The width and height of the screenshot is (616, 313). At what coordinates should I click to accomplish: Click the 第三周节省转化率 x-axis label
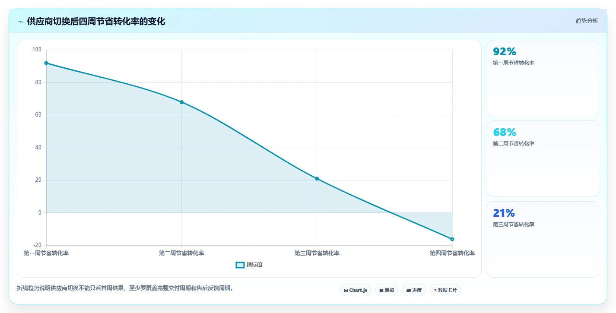317,253
